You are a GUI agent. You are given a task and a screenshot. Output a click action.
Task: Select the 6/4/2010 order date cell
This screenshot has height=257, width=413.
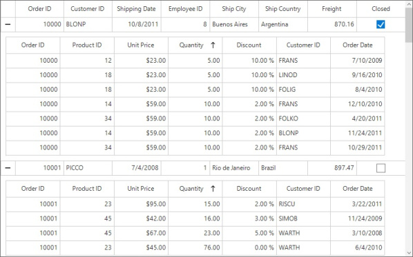click(358, 247)
